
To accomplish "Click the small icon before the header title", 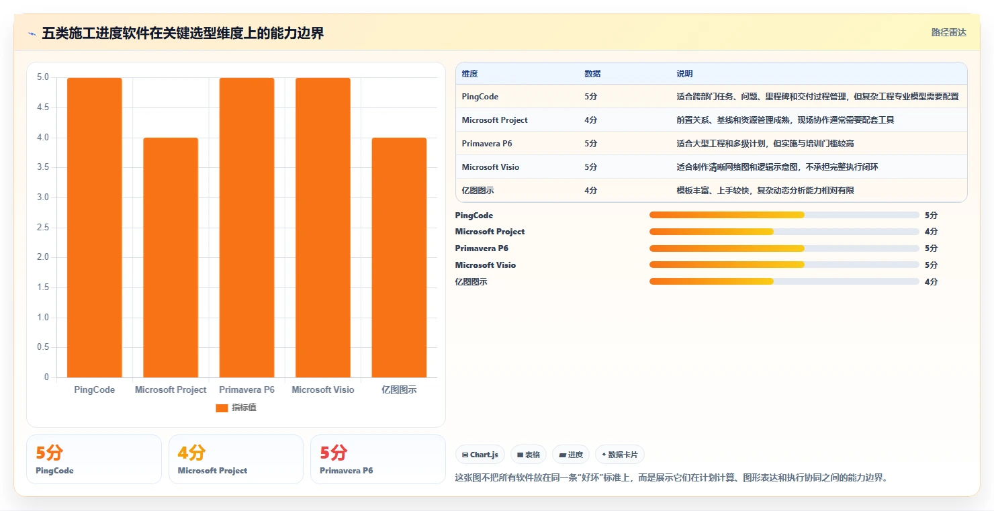I will point(32,34).
